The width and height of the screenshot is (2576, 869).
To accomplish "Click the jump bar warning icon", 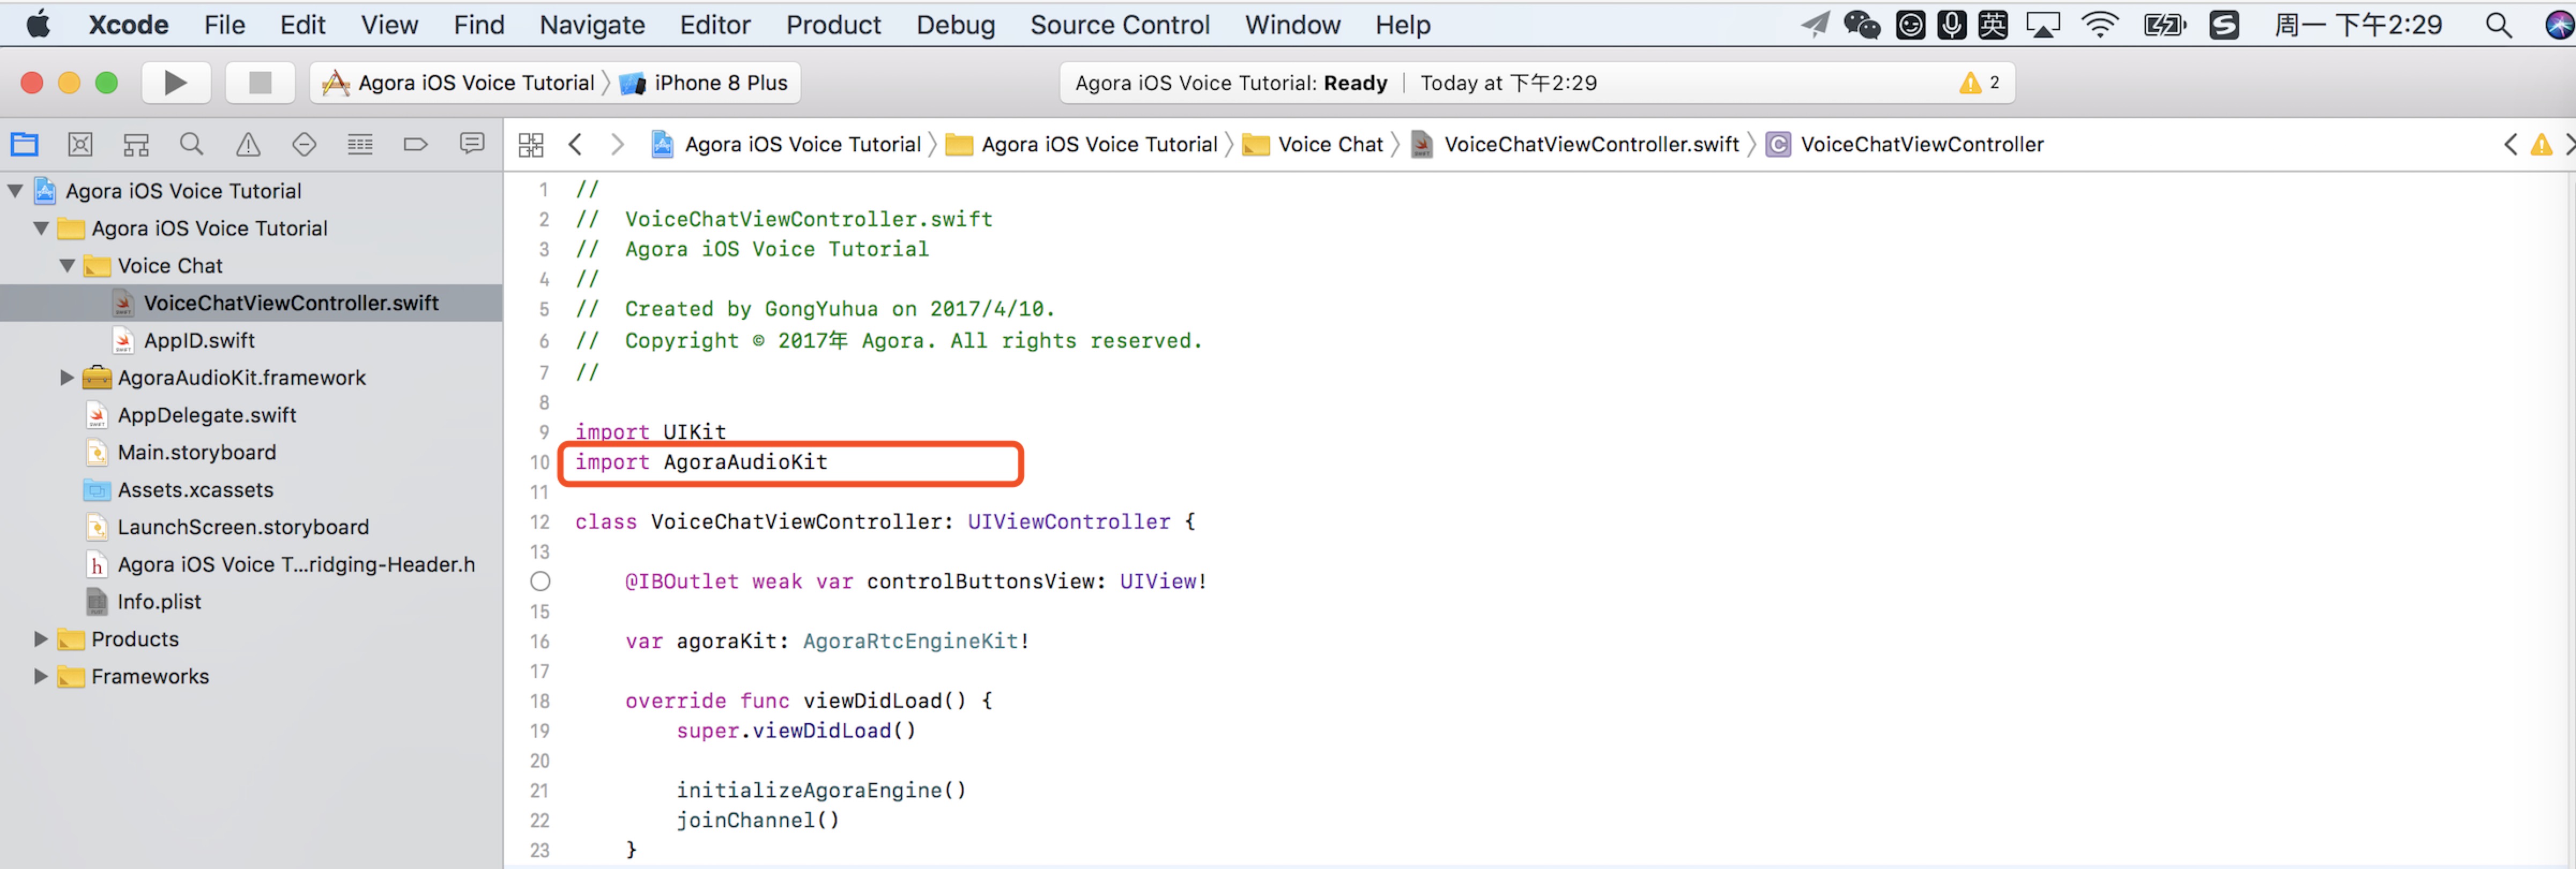I will (2541, 145).
